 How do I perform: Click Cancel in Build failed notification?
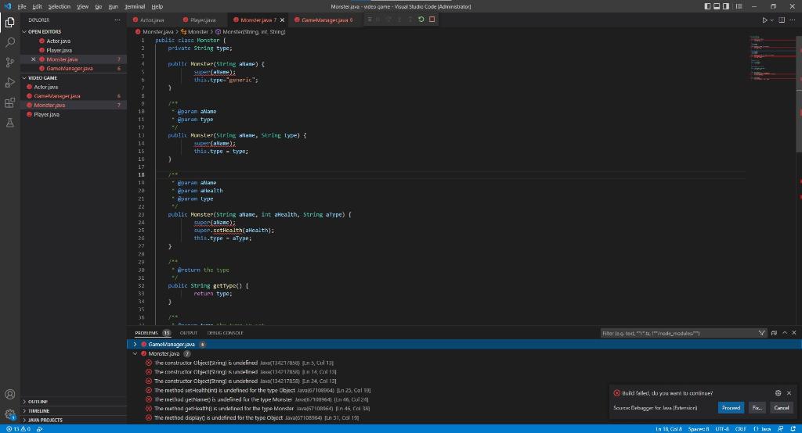(x=781, y=408)
